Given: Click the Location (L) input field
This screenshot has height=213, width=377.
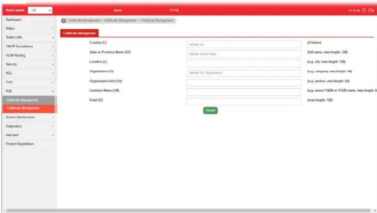Looking at the screenshot, I should tap(243, 64).
